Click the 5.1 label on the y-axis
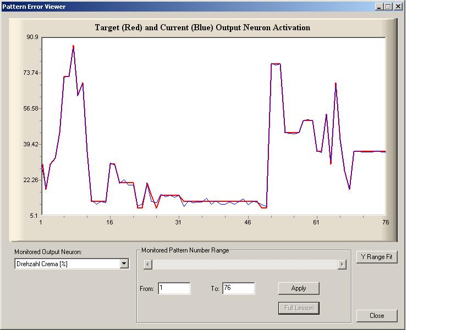 coord(34,215)
